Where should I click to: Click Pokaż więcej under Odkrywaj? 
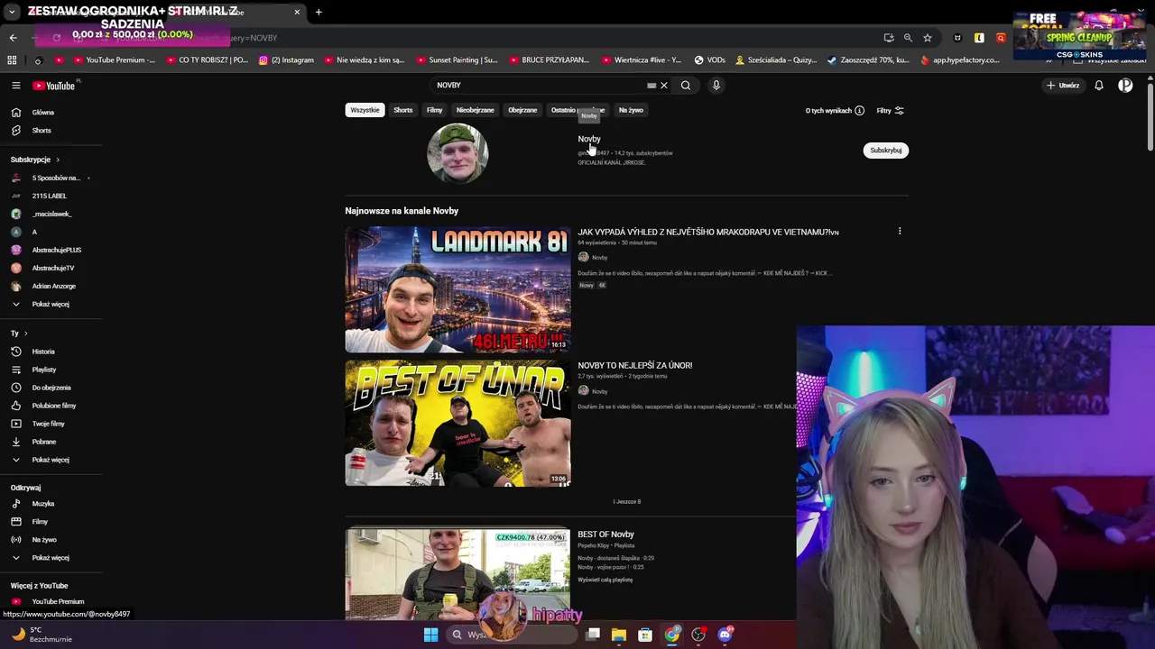point(51,558)
